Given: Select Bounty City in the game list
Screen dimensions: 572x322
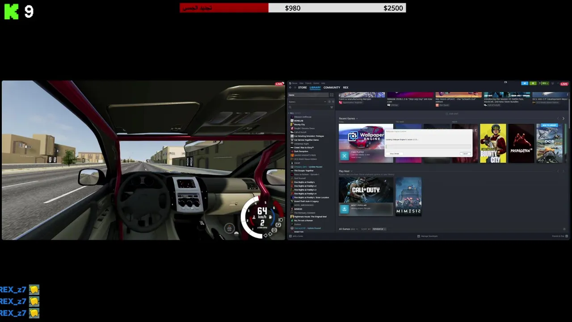Looking at the screenshot, I should click(x=299, y=124).
